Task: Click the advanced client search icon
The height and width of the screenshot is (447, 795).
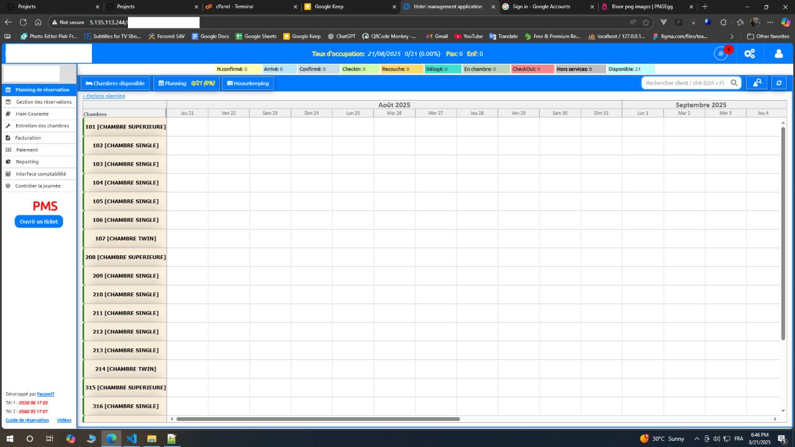Action: click(x=757, y=83)
